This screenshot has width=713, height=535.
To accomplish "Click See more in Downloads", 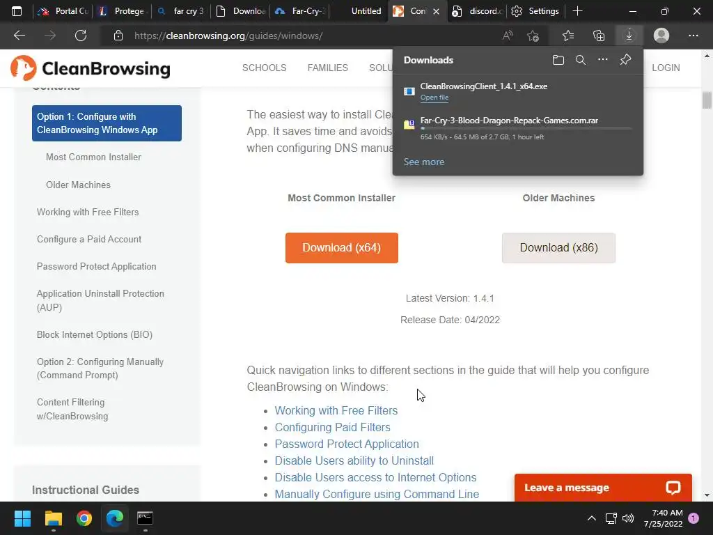I will (x=424, y=162).
